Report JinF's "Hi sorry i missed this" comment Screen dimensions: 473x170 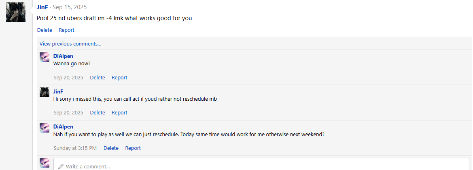click(x=119, y=112)
